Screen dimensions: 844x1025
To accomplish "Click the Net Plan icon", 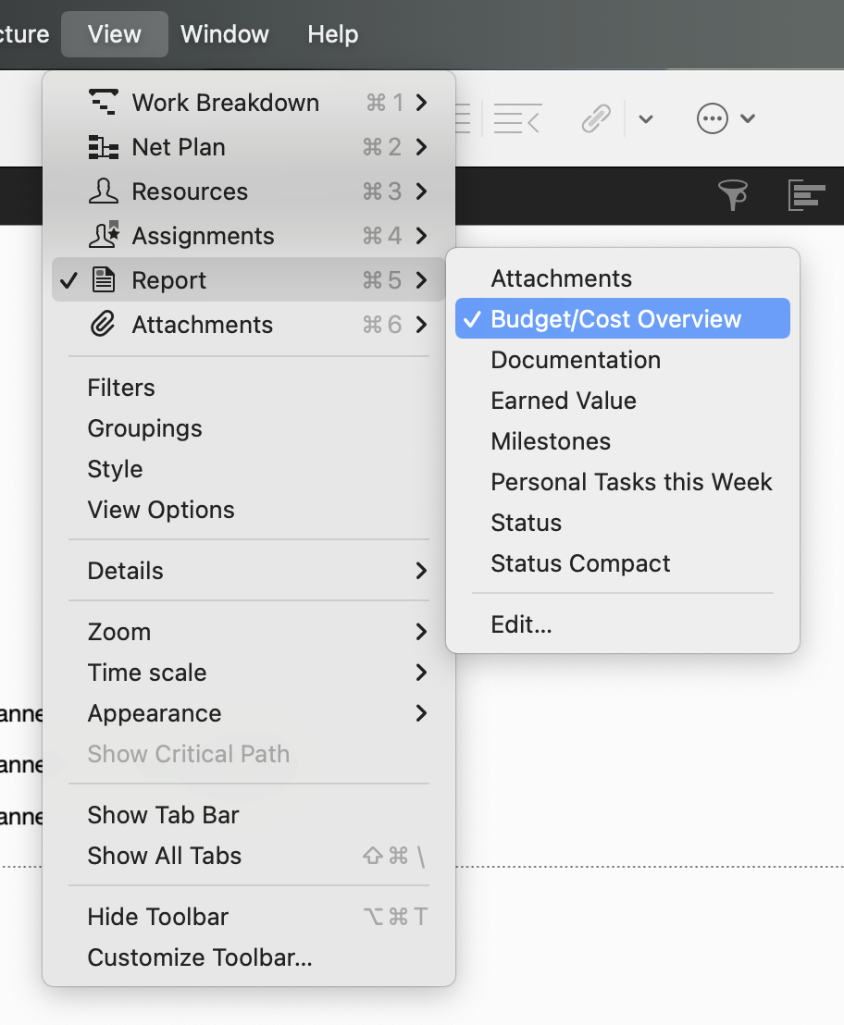I will pos(103,147).
